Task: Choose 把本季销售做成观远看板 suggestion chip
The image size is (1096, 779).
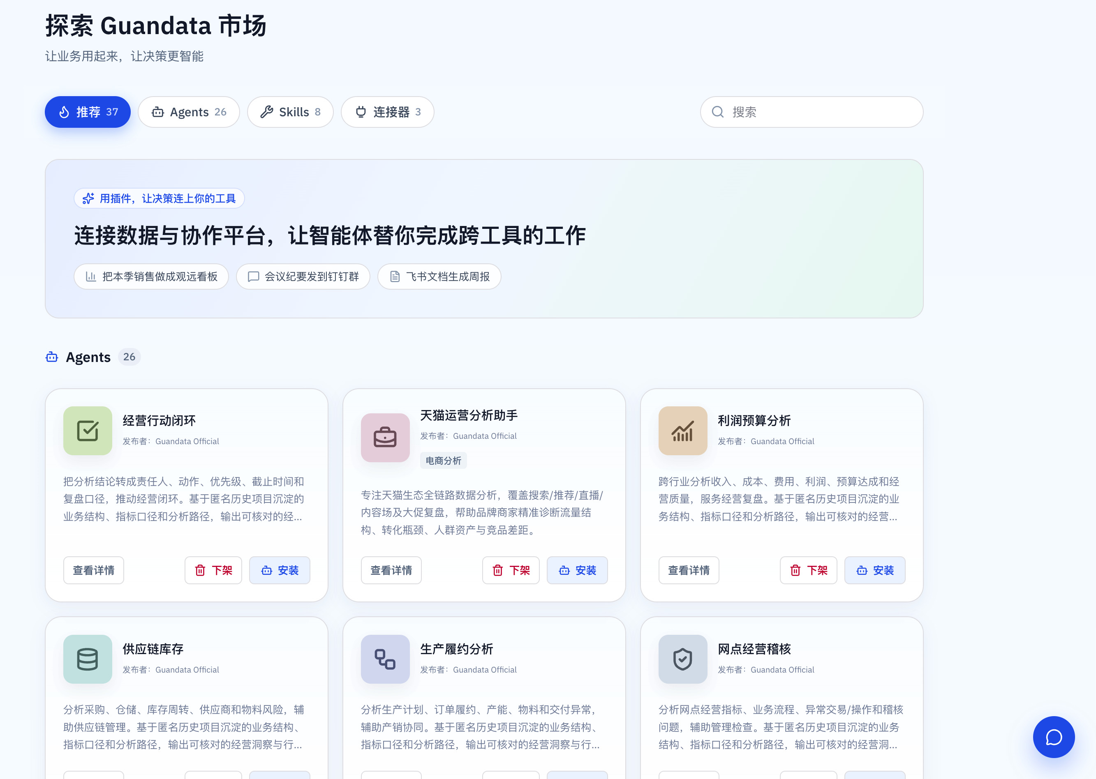Action: 151,277
